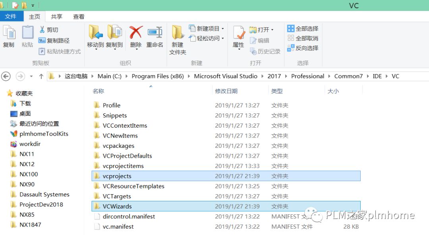Click Copy path (复制路径)
The height and width of the screenshot is (235, 429).
pos(54,41)
